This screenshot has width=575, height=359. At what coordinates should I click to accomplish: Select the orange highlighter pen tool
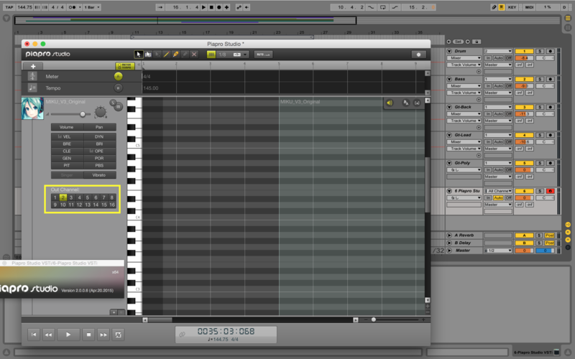(175, 55)
